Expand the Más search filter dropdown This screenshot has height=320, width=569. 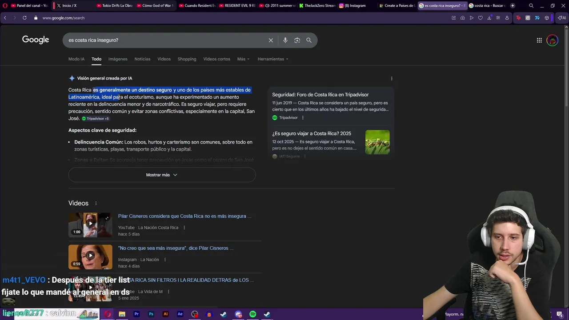coord(243,59)
